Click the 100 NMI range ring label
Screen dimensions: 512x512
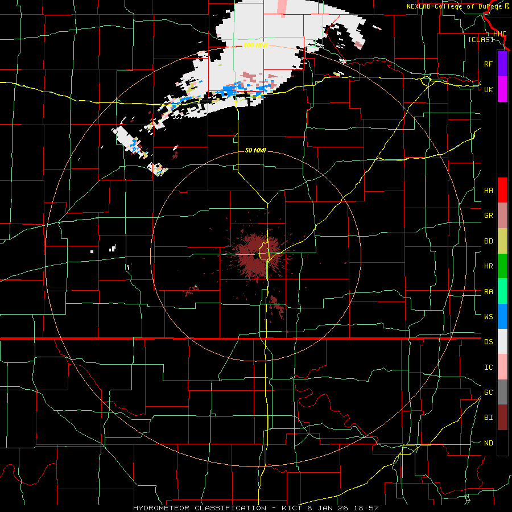tap(255, 45)
